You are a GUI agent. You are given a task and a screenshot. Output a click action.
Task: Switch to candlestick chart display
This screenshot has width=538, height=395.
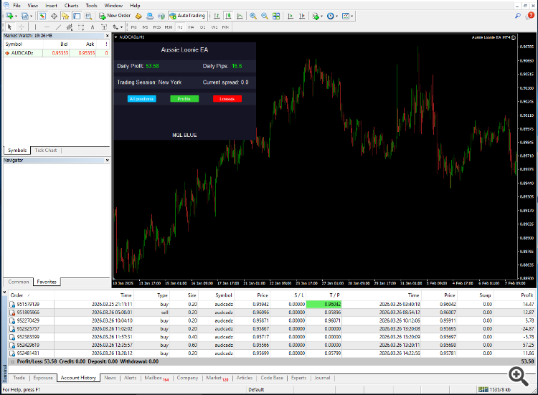pyautogui.click(x=229, y=16)
